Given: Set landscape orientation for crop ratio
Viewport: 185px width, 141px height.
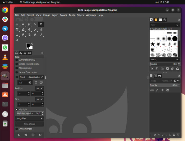Looking at the screenshot, I should coord(41,82).
